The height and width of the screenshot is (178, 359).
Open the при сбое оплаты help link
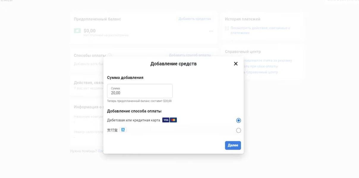[x=261, y=66]
